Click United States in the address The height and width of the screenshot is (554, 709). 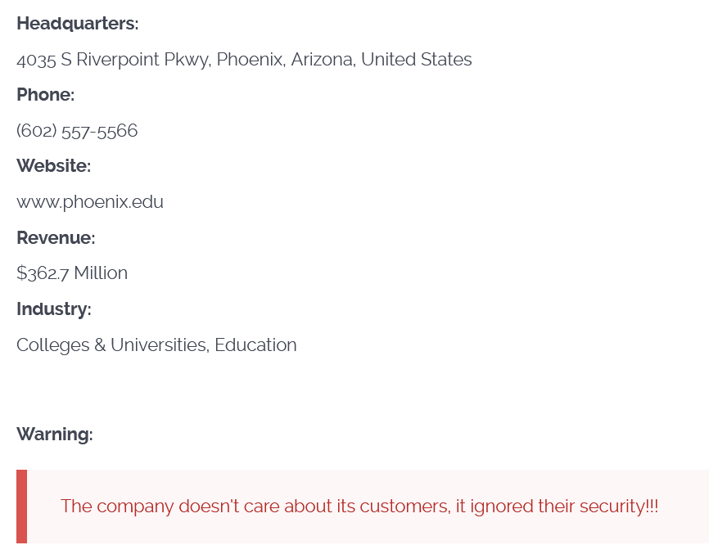pyautogui.click(x=416, y=60)
